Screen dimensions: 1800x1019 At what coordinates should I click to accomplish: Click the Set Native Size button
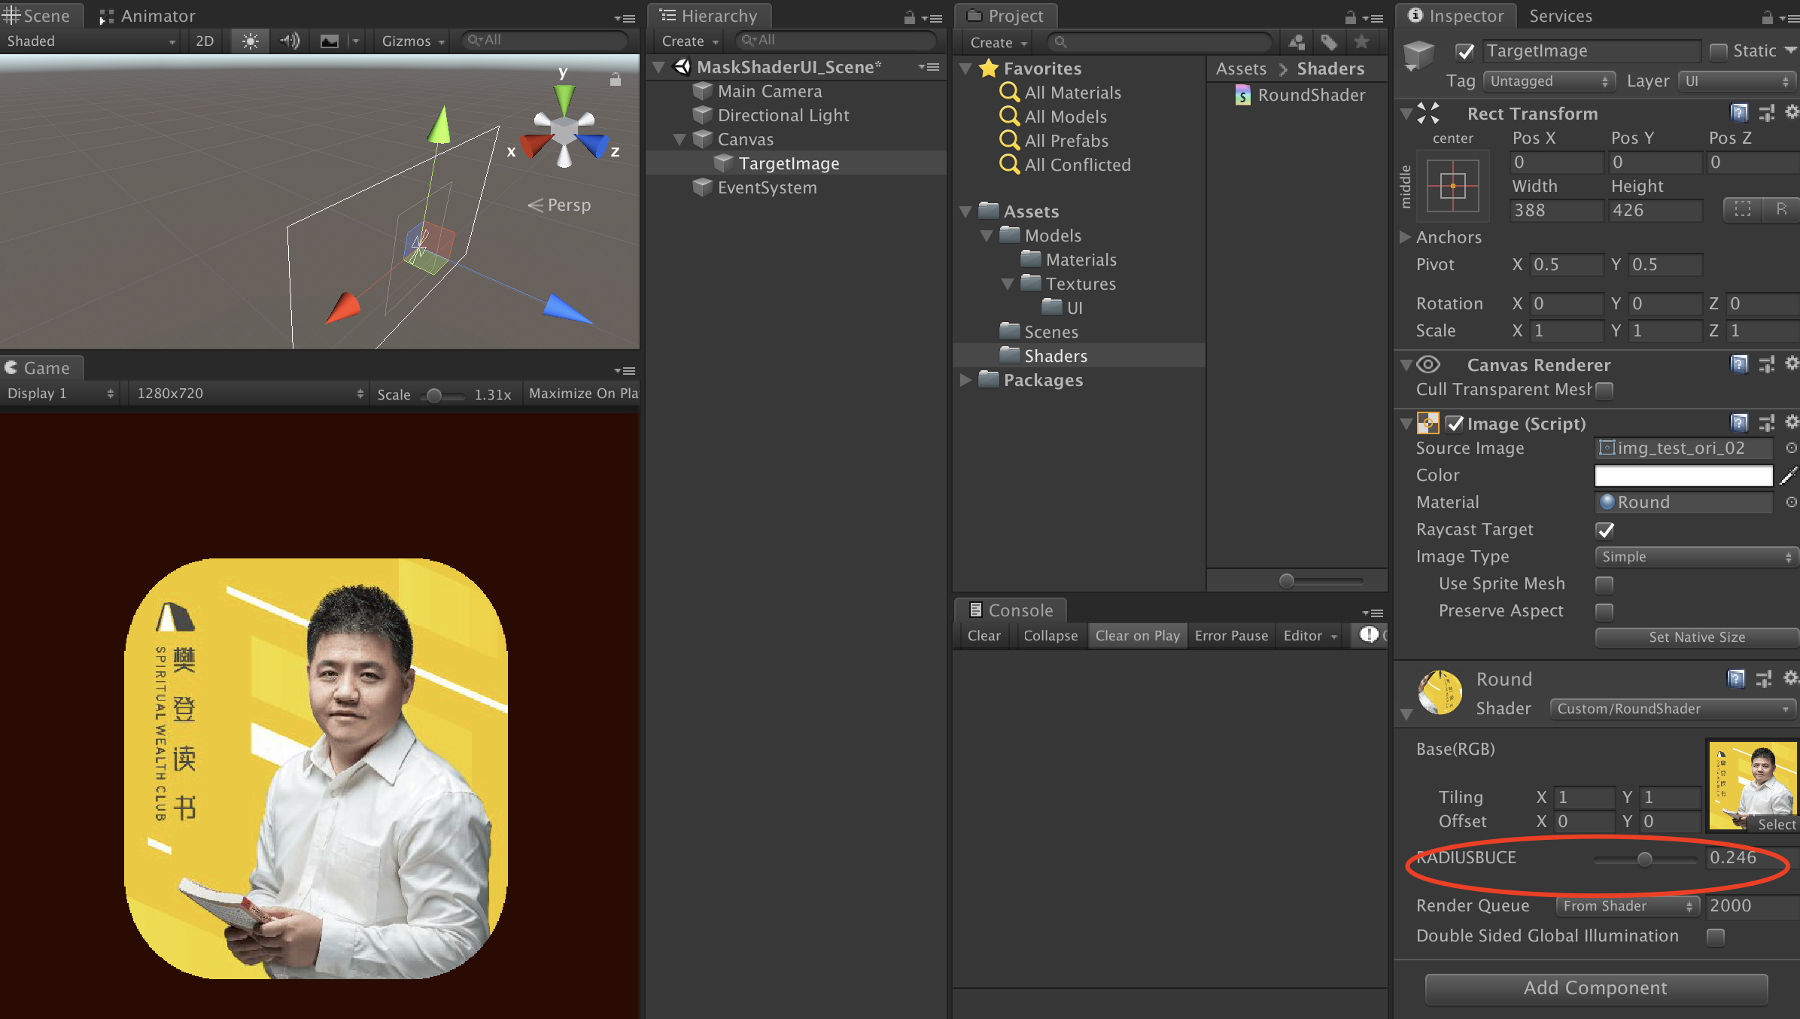(1696, 637)
